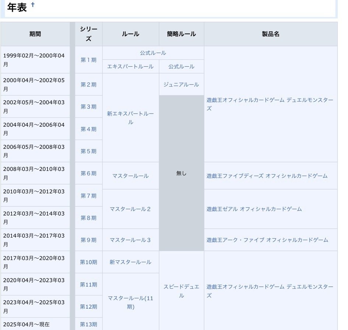Select the 第13期 link
This screenshot has width=348, height=330.
point(88,324)
